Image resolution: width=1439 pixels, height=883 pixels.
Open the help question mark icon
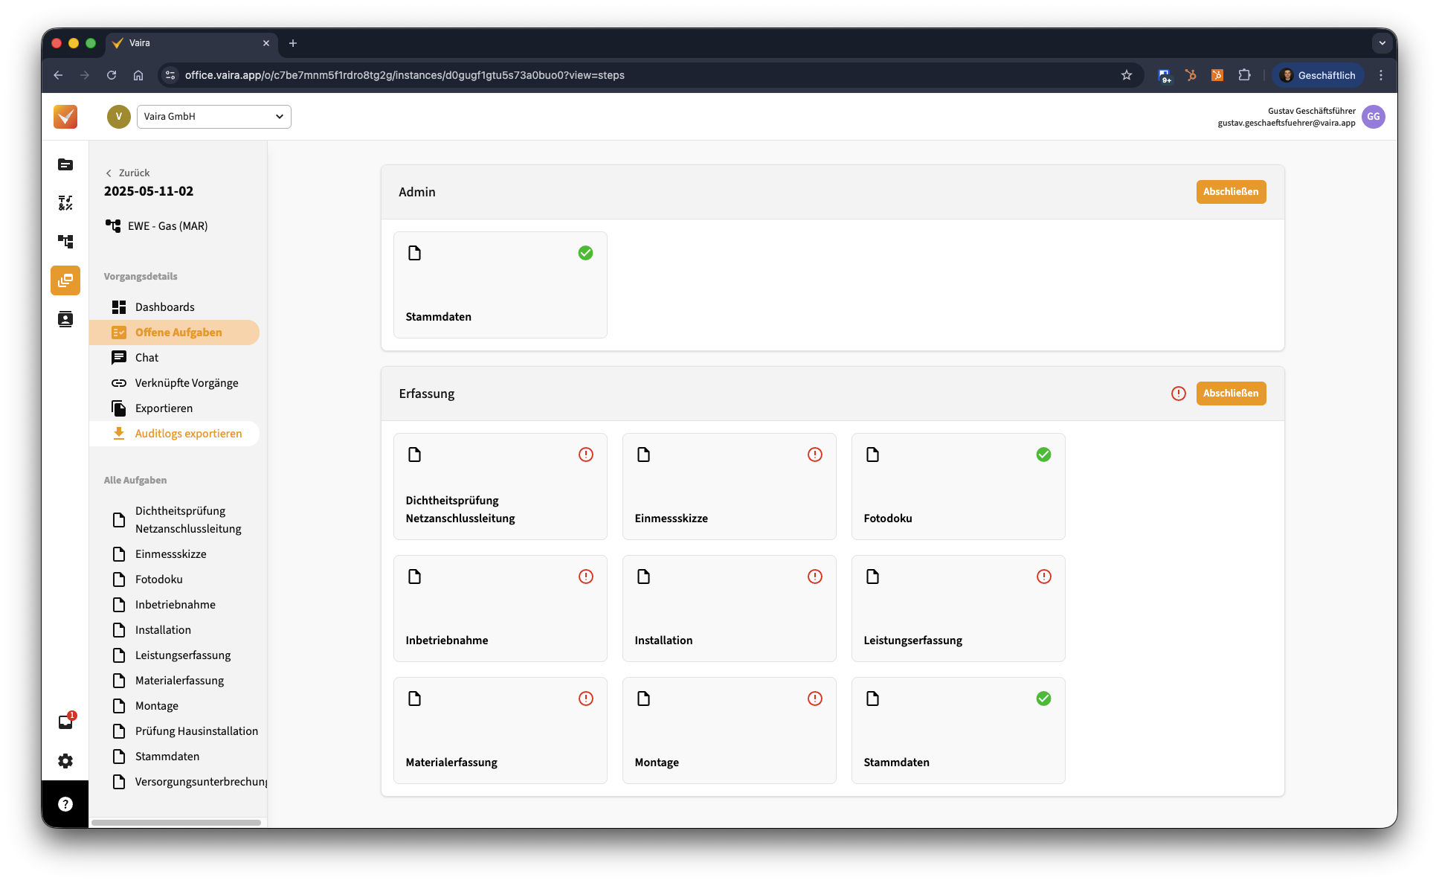[x=65, y=803]
